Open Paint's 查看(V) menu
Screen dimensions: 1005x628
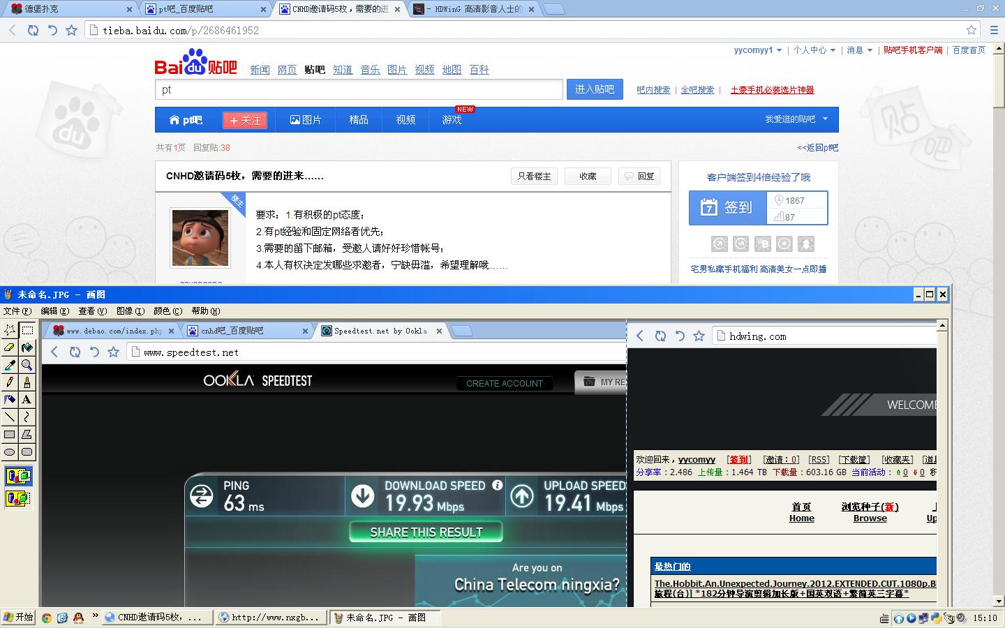tap(92, 311)
